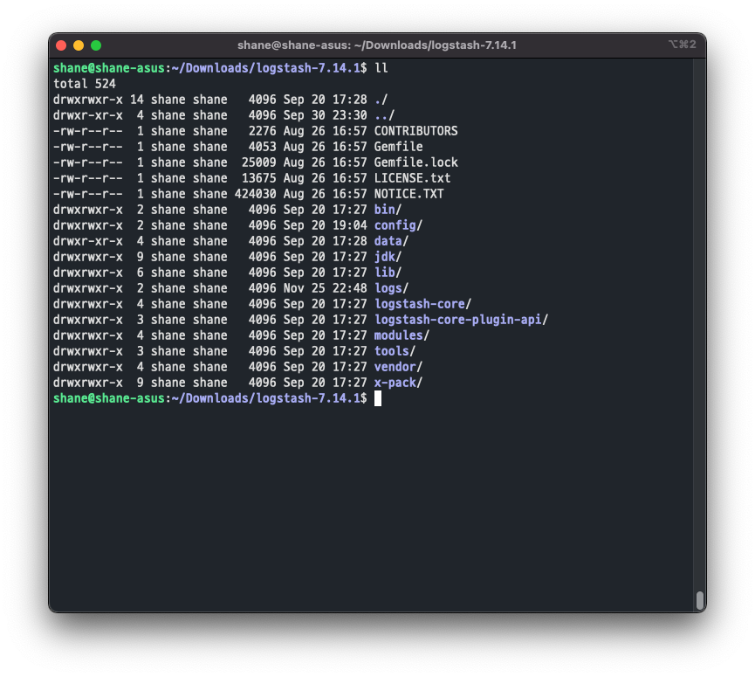755x677 pixels.
Task: Click the file size 13675
Action: click(x=258, y=178)
